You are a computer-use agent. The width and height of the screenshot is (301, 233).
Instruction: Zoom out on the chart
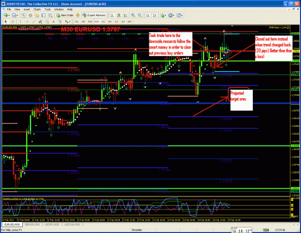click(x=140, y=15)
